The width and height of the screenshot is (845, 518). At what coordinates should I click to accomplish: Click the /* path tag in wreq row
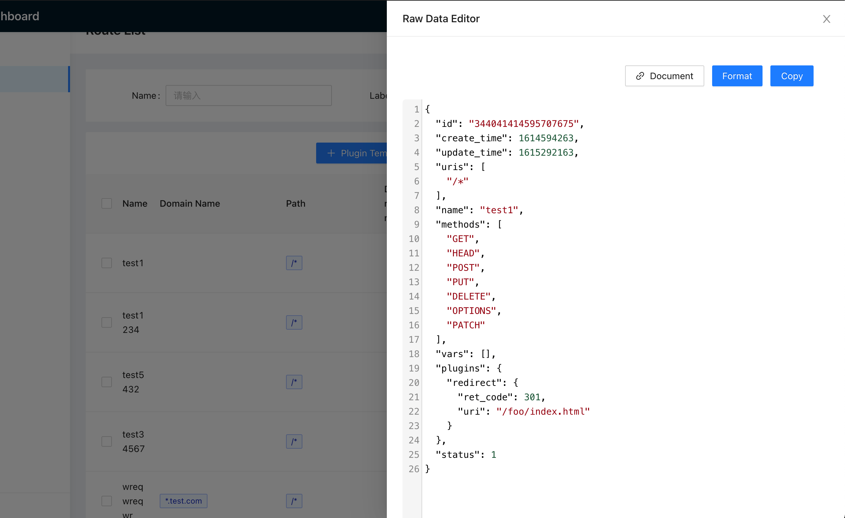(294, 501)
